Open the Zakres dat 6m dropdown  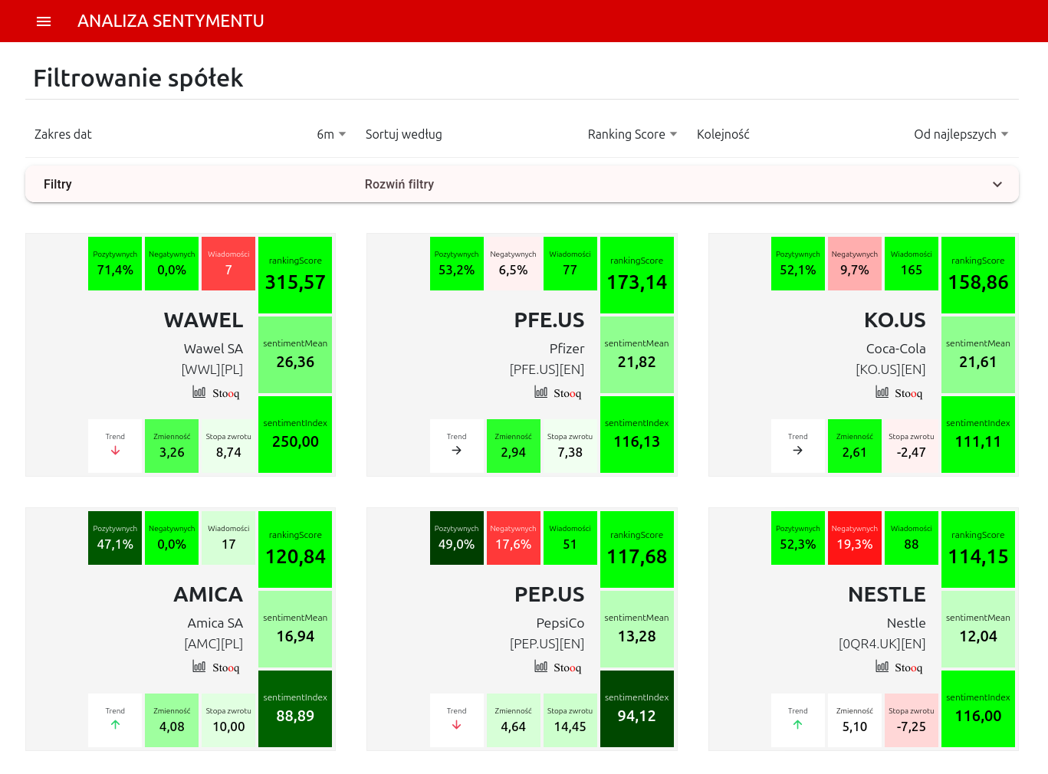[332, 134]
